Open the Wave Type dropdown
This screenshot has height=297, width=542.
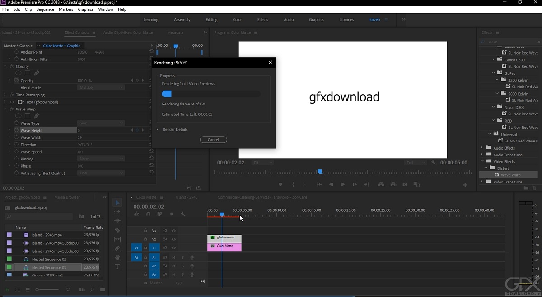click(x=101, y=123)
